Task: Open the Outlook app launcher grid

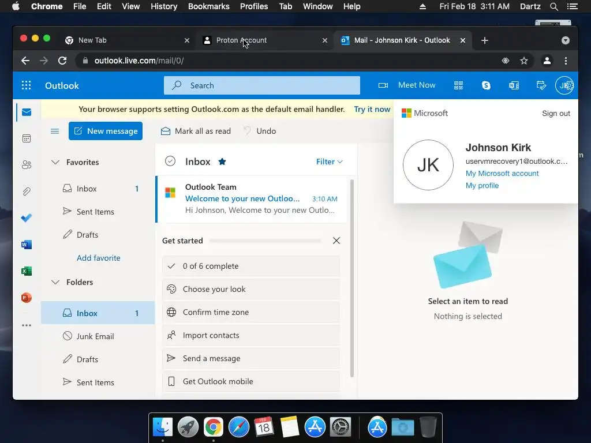Action: coord(26,85)
